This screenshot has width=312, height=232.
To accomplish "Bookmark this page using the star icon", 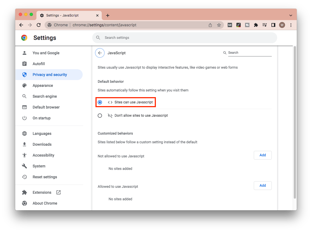I will pos(219,25).
